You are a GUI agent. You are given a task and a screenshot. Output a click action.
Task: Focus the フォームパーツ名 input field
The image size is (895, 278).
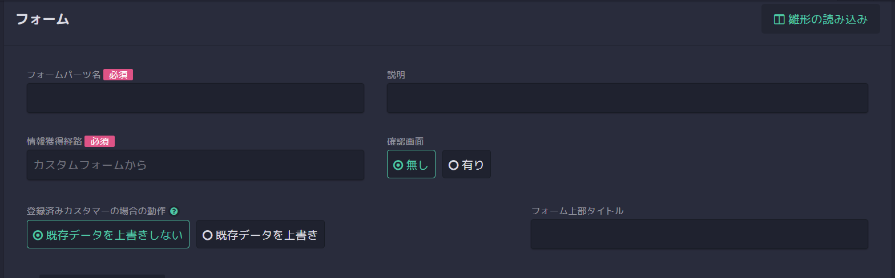tap(195, 98)
